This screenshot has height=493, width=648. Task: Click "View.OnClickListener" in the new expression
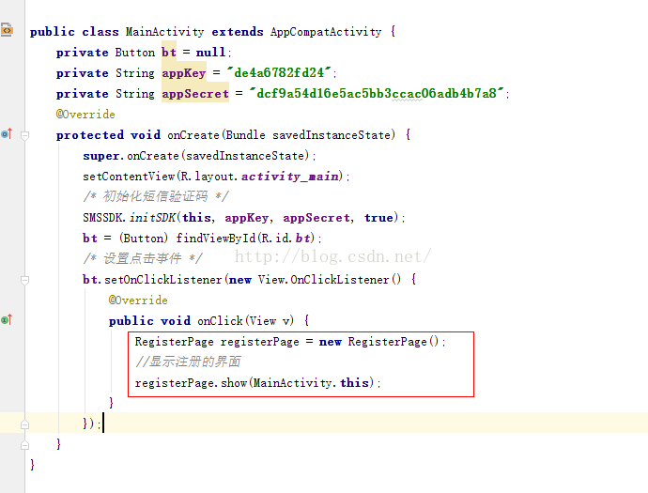point(324,280)
